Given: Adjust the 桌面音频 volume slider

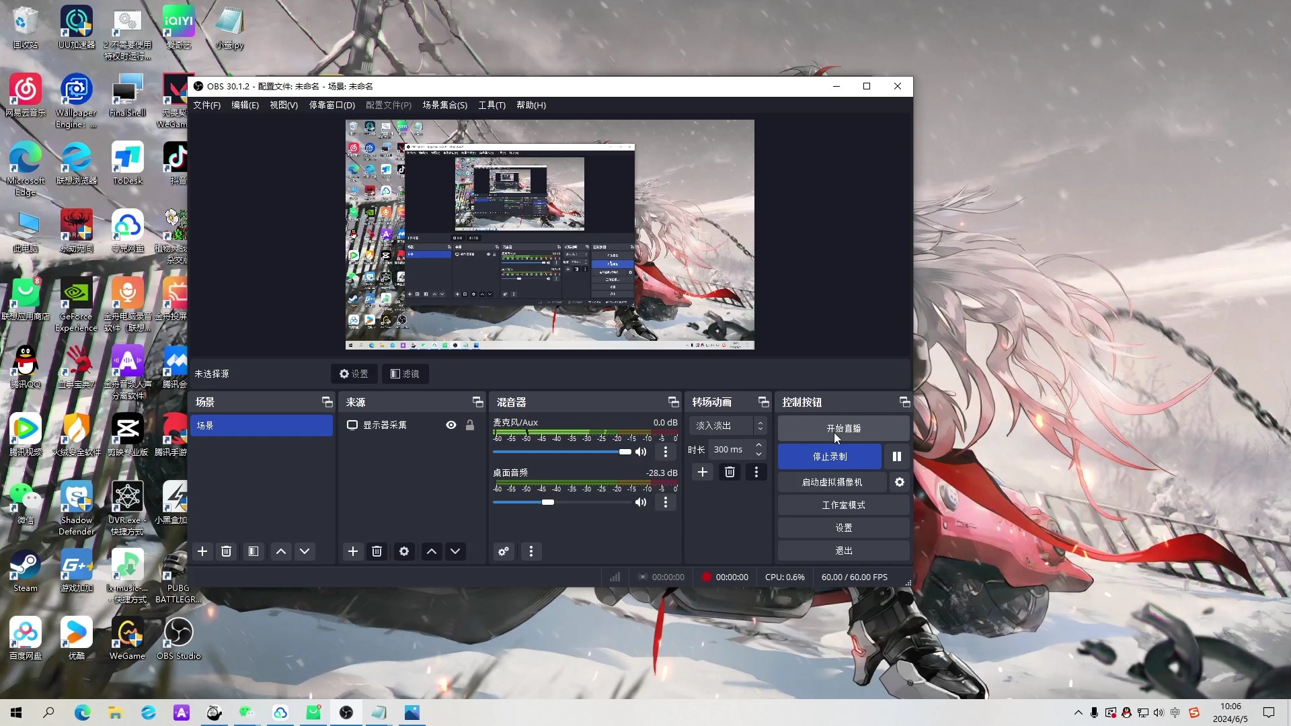Looking at the screenshot, I should pos(562,502).
